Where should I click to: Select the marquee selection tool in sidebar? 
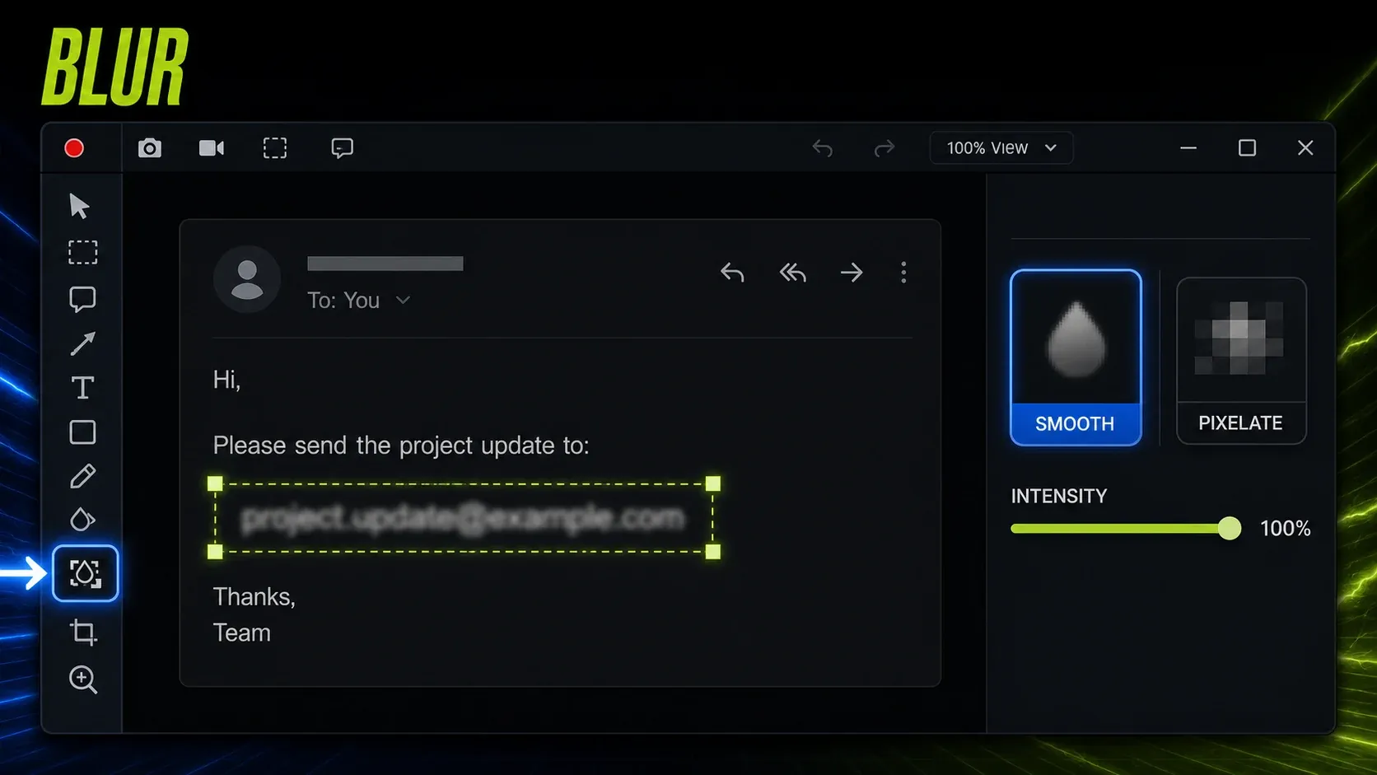click(x=82, y=252)
